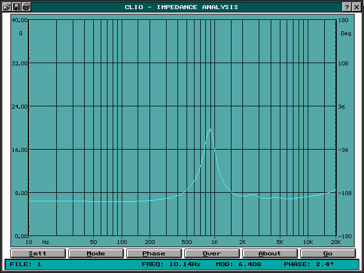Screen dimensions: 364x273
Task: Click the 20K frequency axis label
Action: [336, 242]
